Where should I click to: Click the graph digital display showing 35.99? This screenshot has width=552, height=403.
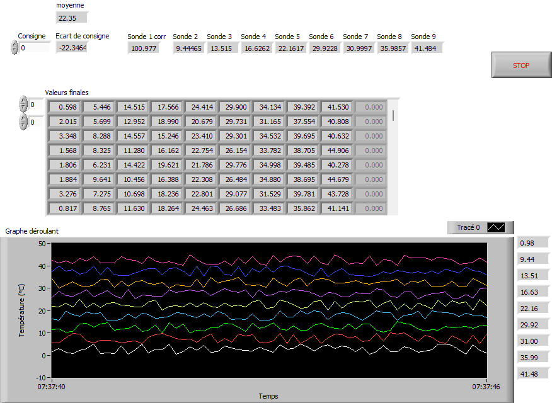coord(532,358)
